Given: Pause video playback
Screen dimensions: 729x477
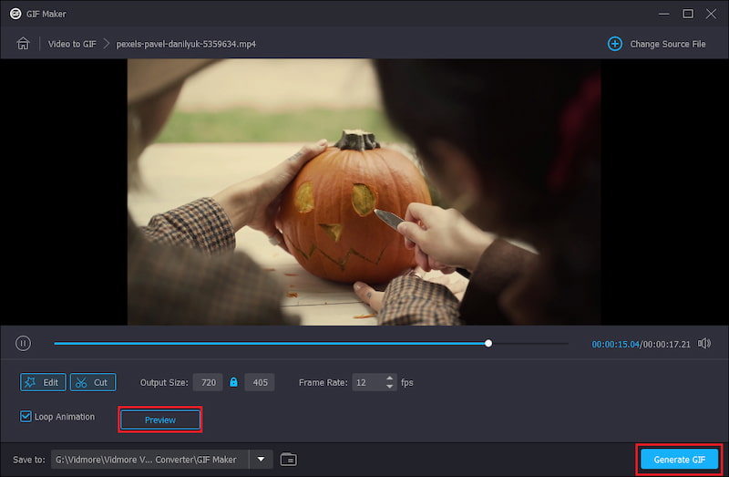Looking at the screenshot, I should tap(23, 344).
